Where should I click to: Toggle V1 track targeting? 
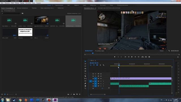[96, 79]
